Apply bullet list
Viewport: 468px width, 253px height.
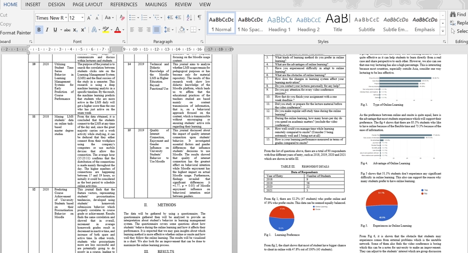pos(132,18)
